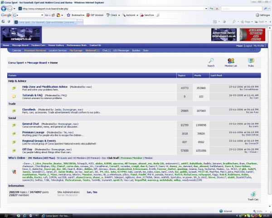Image resolution: width=272 pixels, height=218 pixels.
Task: Click the advertise here banner
Action: [224, 35]
